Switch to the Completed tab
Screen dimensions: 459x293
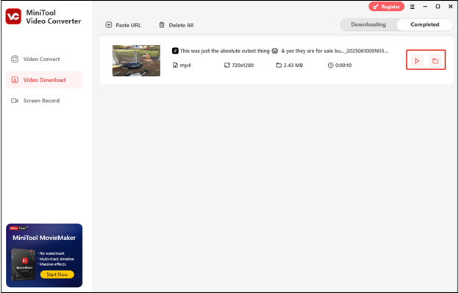(424, 24)
